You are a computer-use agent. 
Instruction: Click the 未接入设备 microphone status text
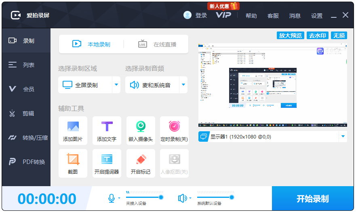[x=136, y=204]
